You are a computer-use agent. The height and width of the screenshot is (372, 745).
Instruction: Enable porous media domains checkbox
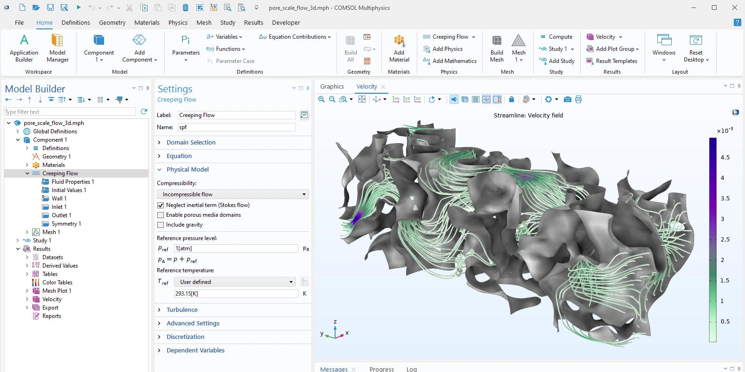point(161,215)
